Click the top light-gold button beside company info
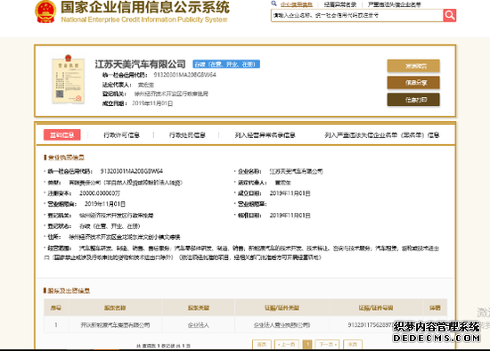 [x=413, y=66]
